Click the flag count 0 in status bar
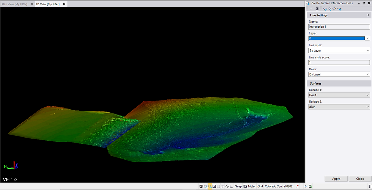Viewport: 372px width, 190px height. tap(306, 187)
